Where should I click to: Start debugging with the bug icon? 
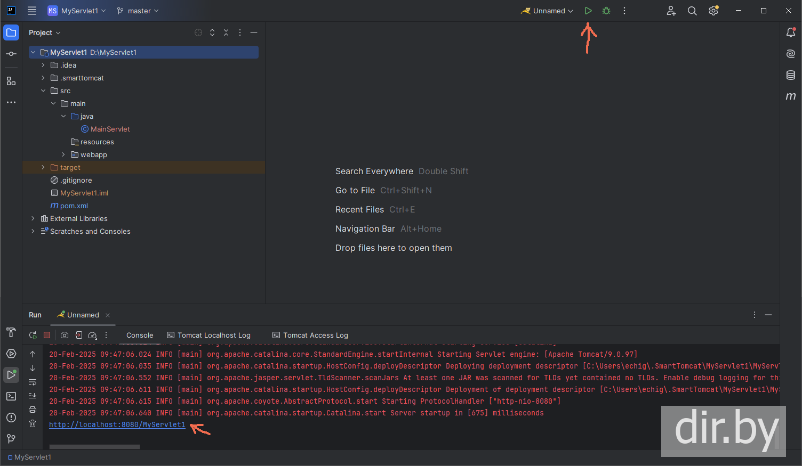[606, 11]
